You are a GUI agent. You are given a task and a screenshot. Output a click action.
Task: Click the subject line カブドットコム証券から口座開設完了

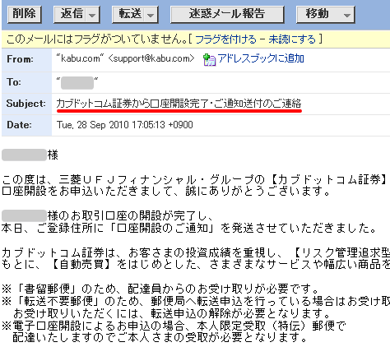coord(179,104)
